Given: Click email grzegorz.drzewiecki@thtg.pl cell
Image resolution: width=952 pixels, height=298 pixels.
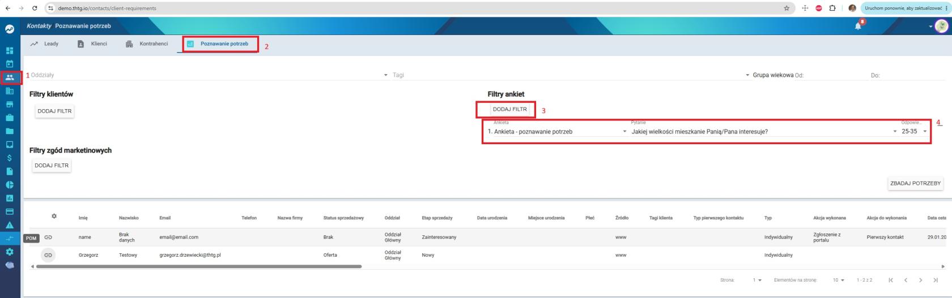Looking at the screenshot, I should click(x=190, y=255).
